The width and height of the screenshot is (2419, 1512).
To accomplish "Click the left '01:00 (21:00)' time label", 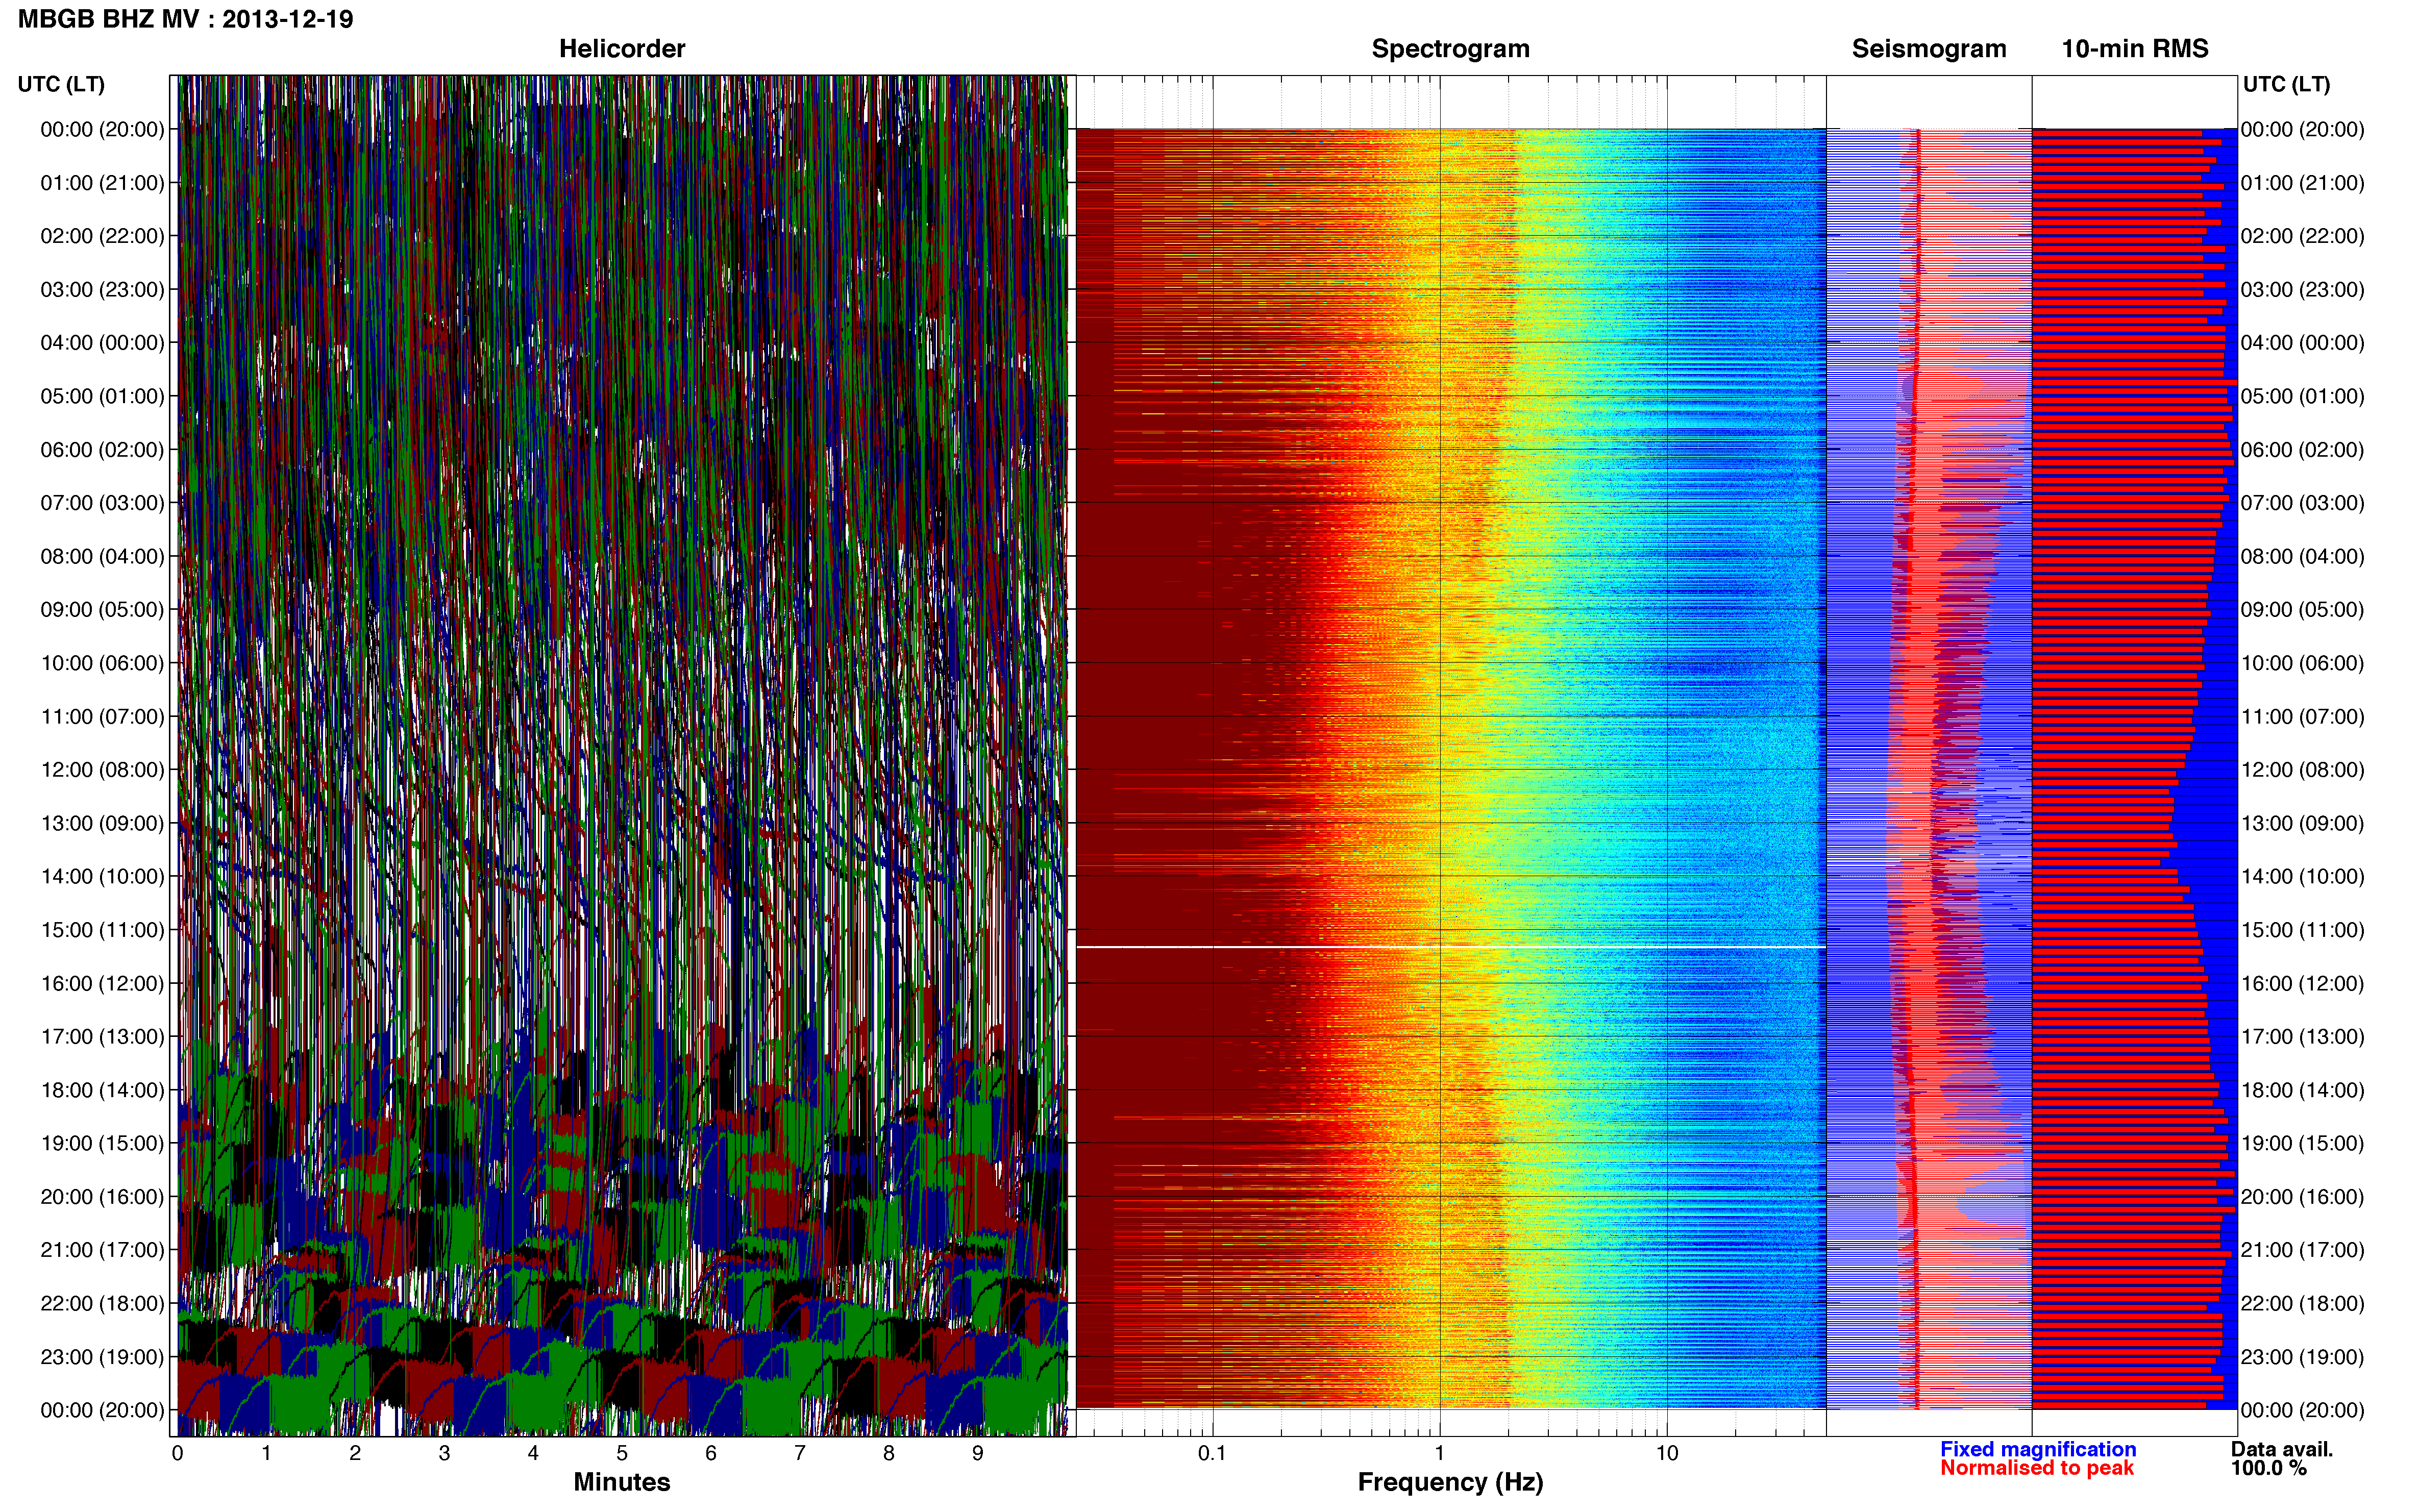I will [102, 183].
